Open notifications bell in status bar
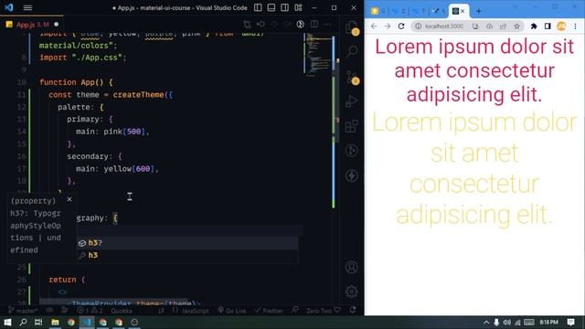 tap(353, 310)
